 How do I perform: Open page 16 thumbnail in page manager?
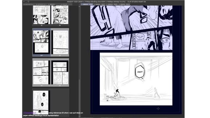coord(60,15)
